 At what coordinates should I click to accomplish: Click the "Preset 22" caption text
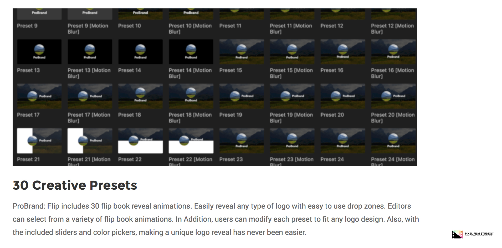(x=130, y=159)
